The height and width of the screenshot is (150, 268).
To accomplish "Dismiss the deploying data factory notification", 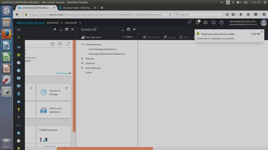I will pyautogui.click(x=262, y=32).
